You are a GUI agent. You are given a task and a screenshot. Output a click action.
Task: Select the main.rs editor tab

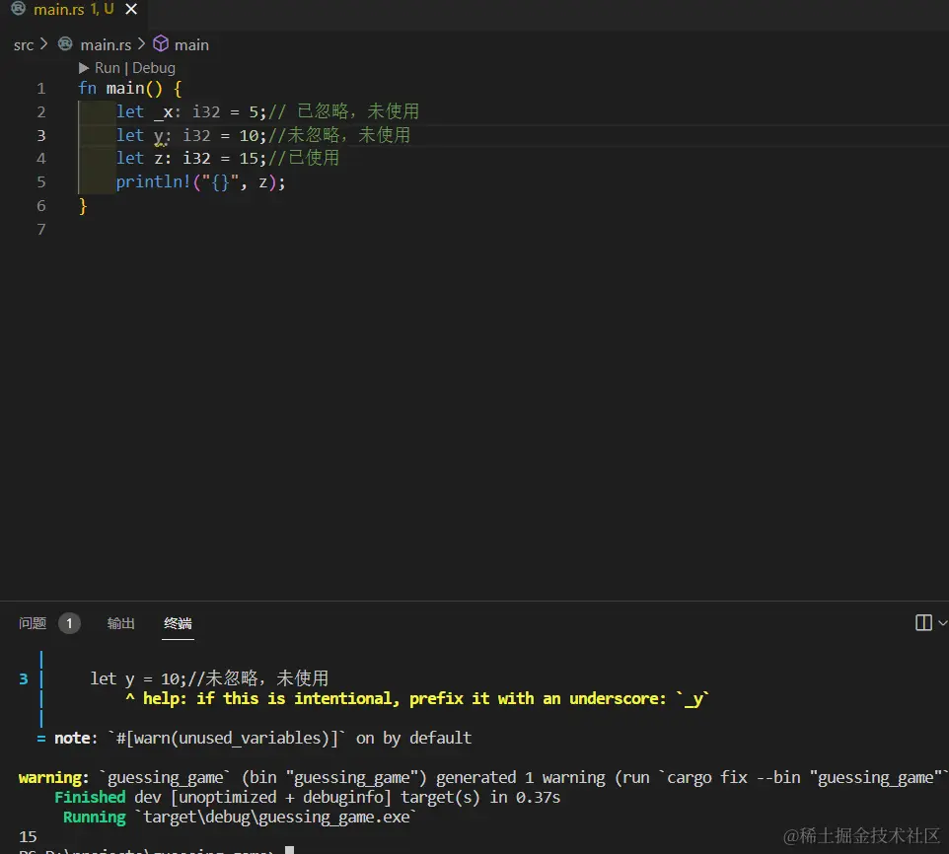point(74,9)
